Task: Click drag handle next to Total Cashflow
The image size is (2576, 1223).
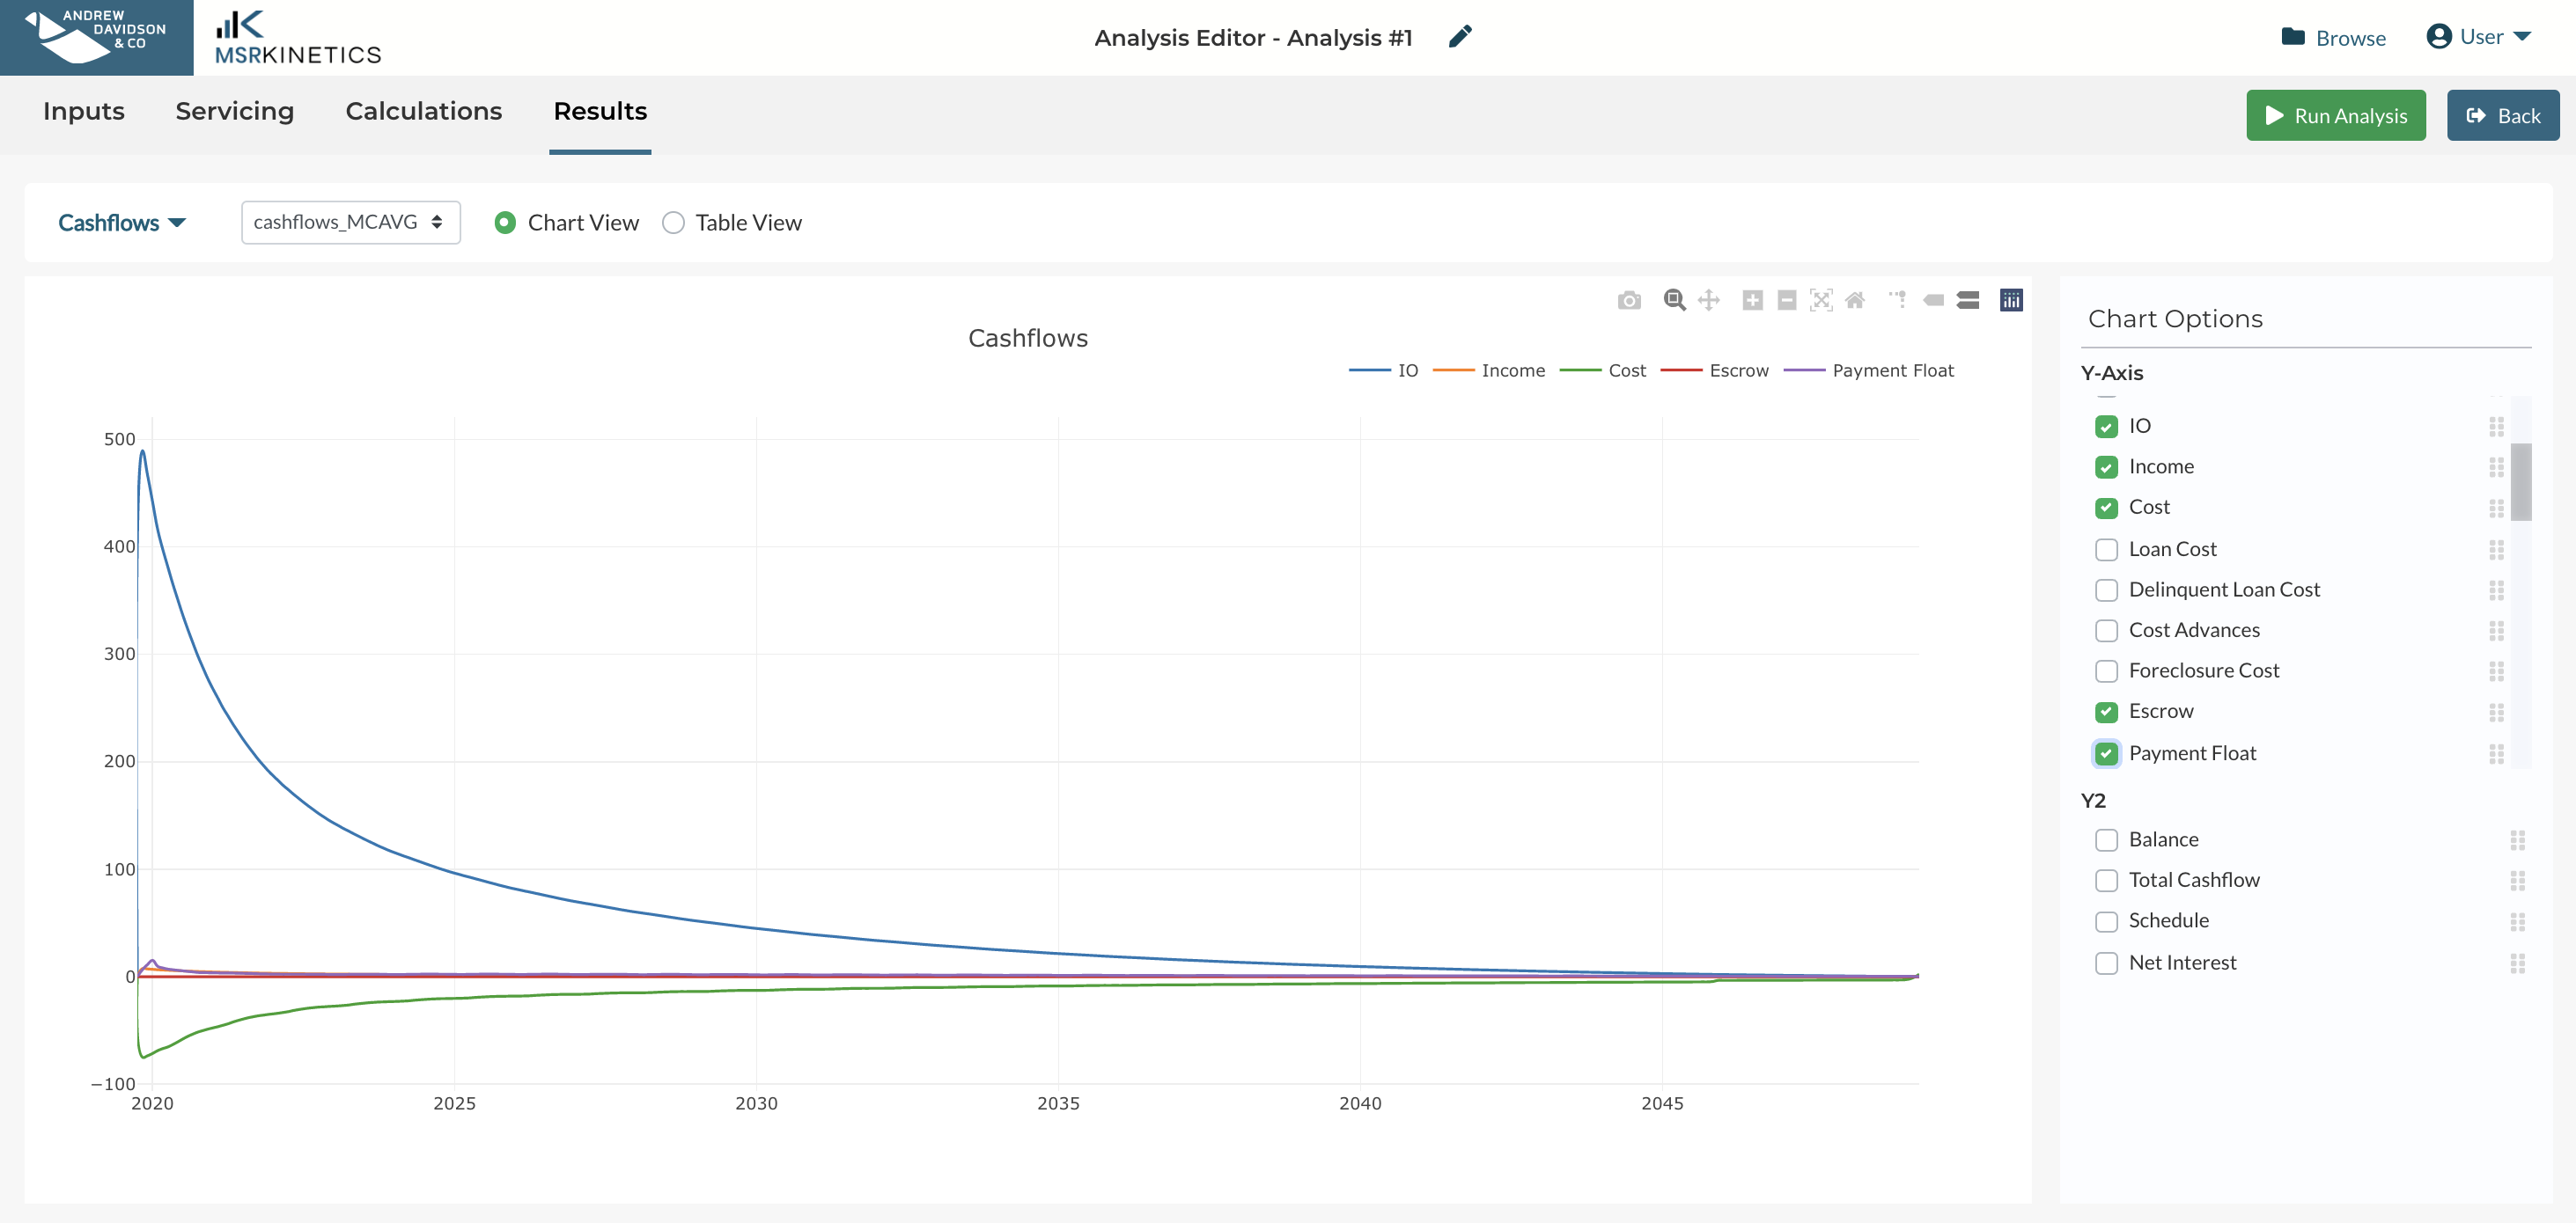Action: point(2517,880)
